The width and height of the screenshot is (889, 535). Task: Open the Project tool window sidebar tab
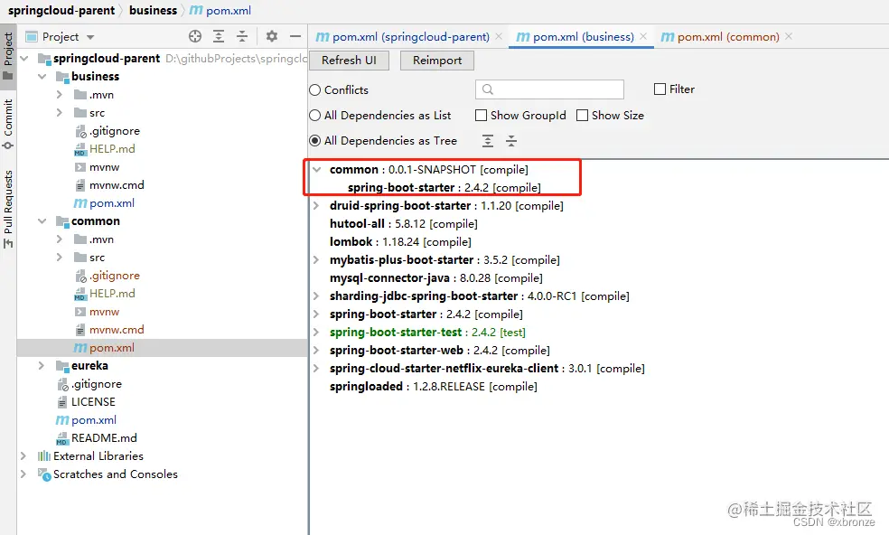point(8,56)
